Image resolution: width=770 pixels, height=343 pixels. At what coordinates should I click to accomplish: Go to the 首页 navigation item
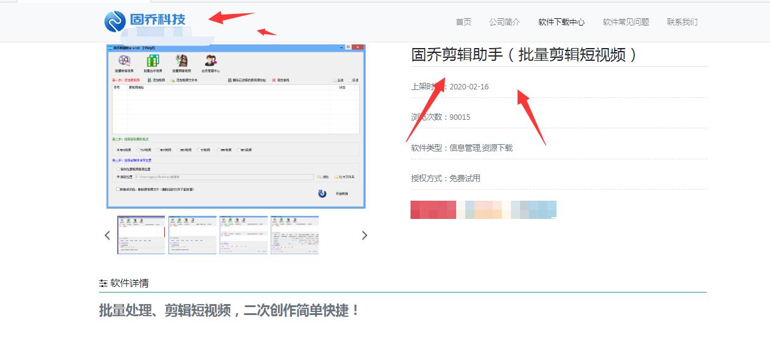click(463, 22)
